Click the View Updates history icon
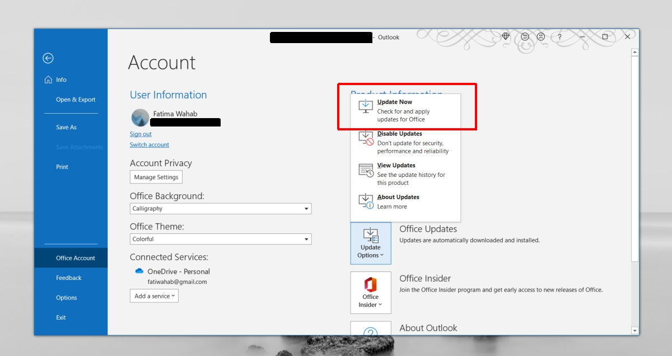Screen dimensions: 672x356 pyautogui.click(x=366, y=170)
